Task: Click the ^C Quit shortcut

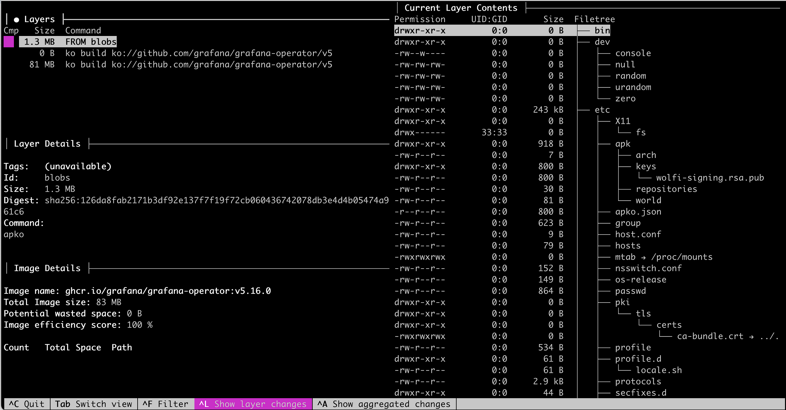Action: [x=27, y=404]
